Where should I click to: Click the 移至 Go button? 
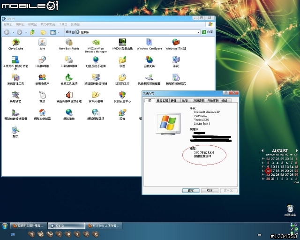click(x=208, y=32)
